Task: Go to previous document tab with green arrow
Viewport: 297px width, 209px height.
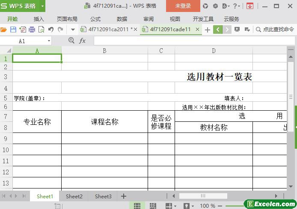Action: click(x=218, y=29)
